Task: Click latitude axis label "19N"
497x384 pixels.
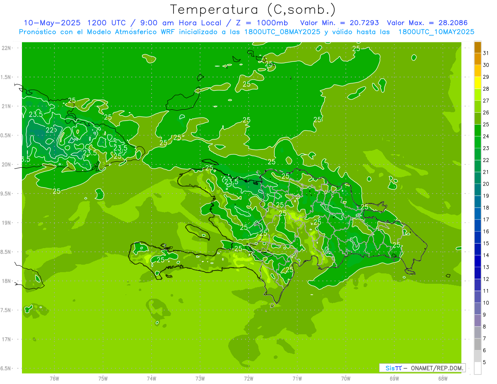Action: point(6,223)
